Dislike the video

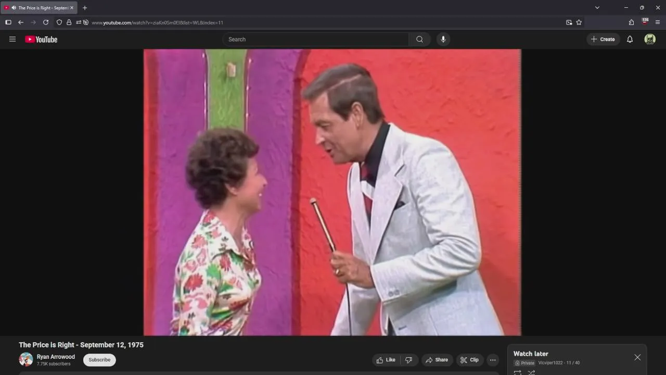[x=409, y=360]
